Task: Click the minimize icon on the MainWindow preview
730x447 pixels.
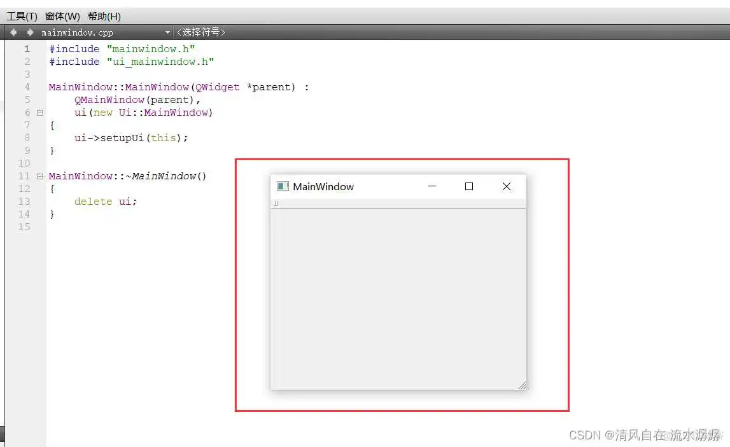Action: pos(432,186)
